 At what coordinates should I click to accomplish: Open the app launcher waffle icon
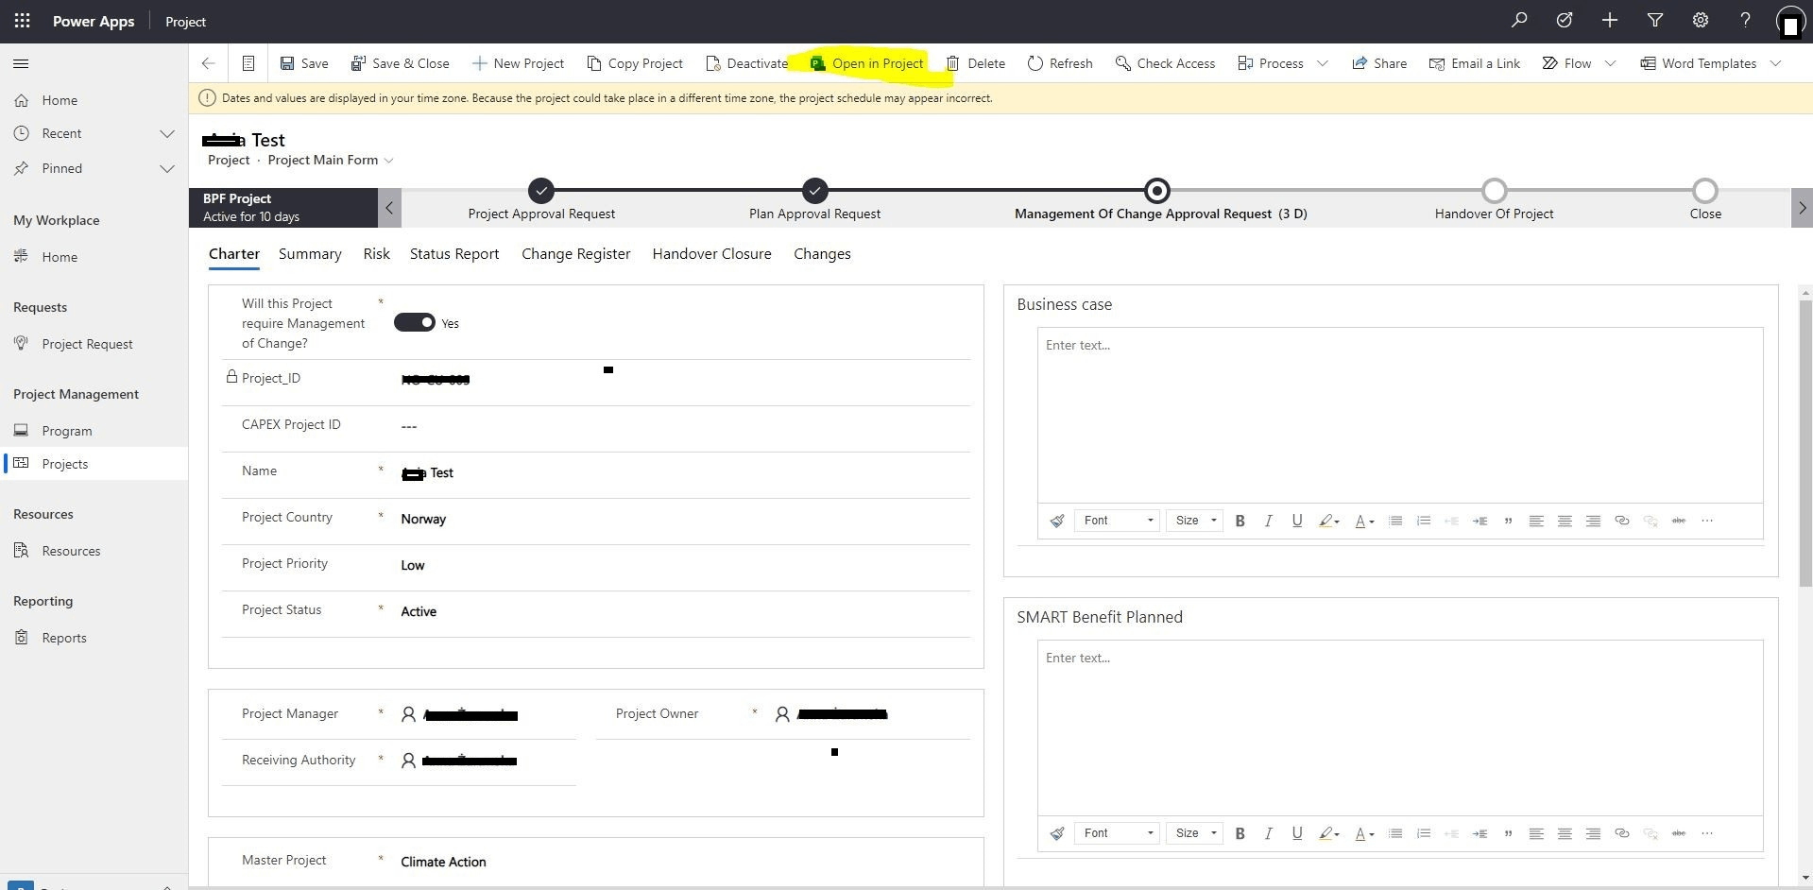(x=23, y=21)
